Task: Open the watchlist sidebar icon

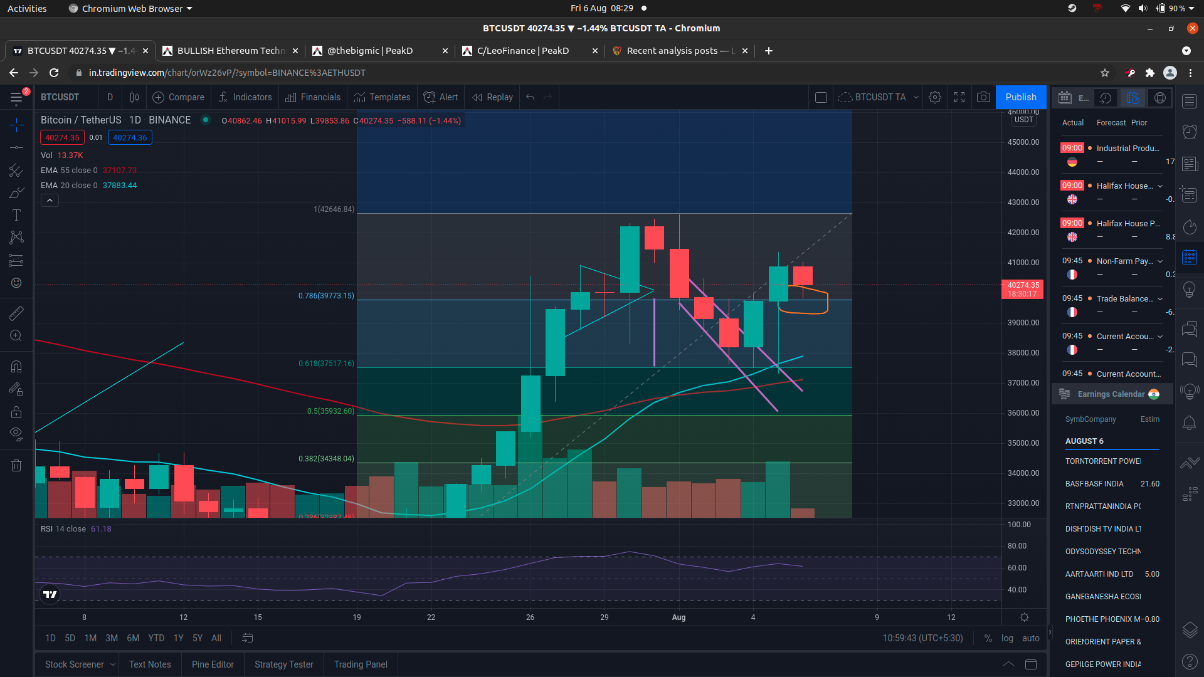Action: click(x=1190, y=101)
